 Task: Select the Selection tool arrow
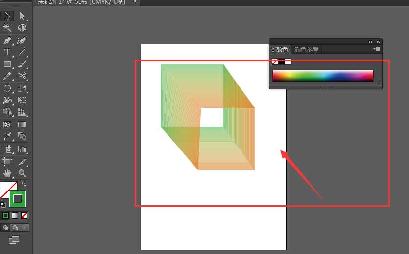point(7,16)
